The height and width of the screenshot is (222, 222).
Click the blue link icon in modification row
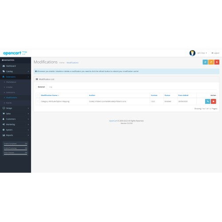[208, 101]
